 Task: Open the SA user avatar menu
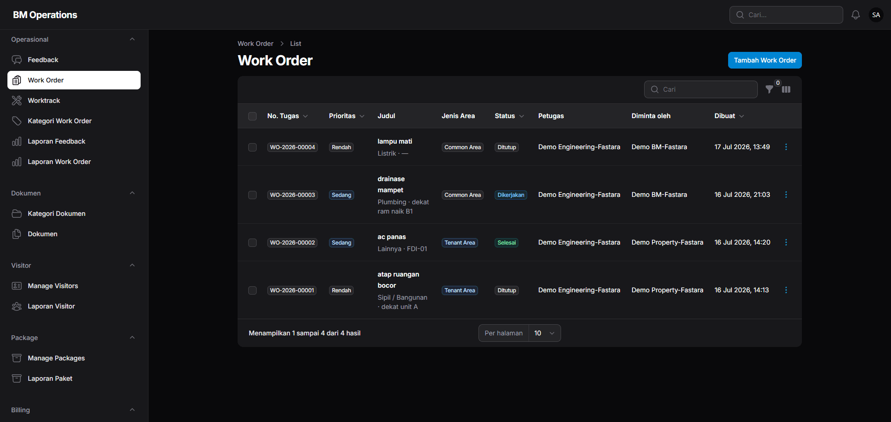[x=876, y=15]
